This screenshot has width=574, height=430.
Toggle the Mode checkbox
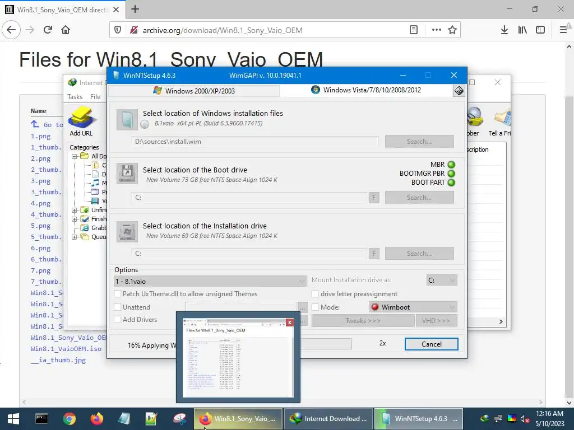point(315,307)
